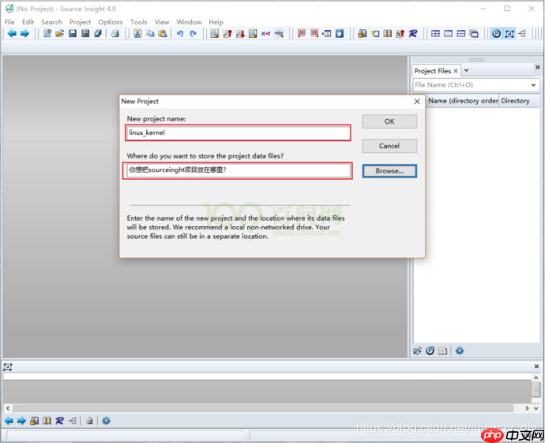Click the context panel scroll up arrow
Screen dimensions: 545x443
point(536,378)
